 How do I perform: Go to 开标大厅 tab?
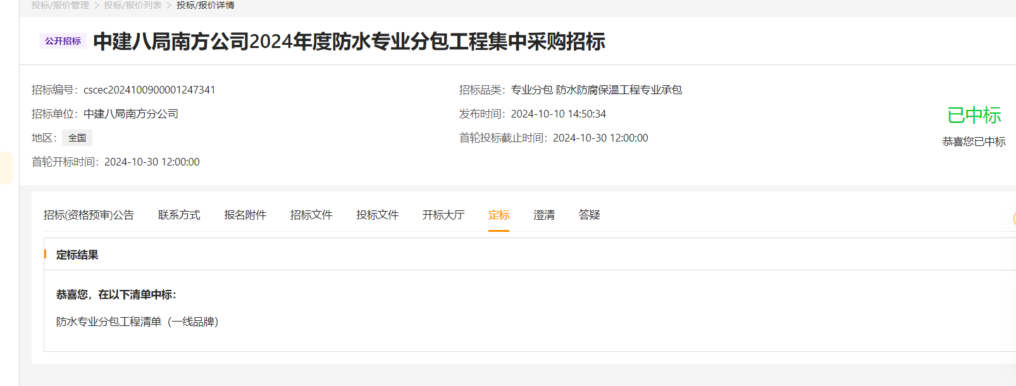coord(443,215)
